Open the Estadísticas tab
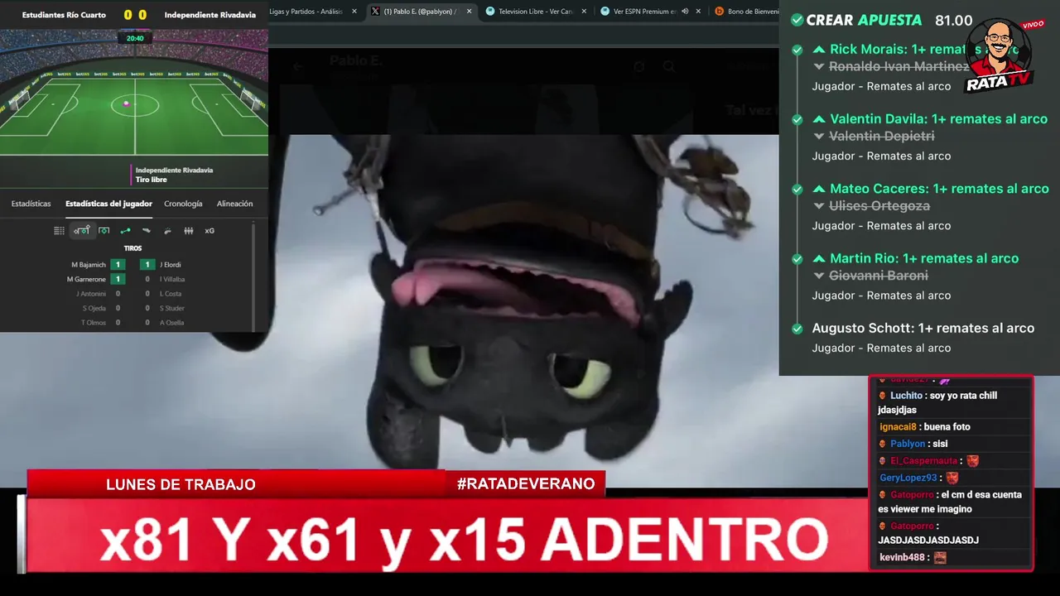 pos(31,204)
